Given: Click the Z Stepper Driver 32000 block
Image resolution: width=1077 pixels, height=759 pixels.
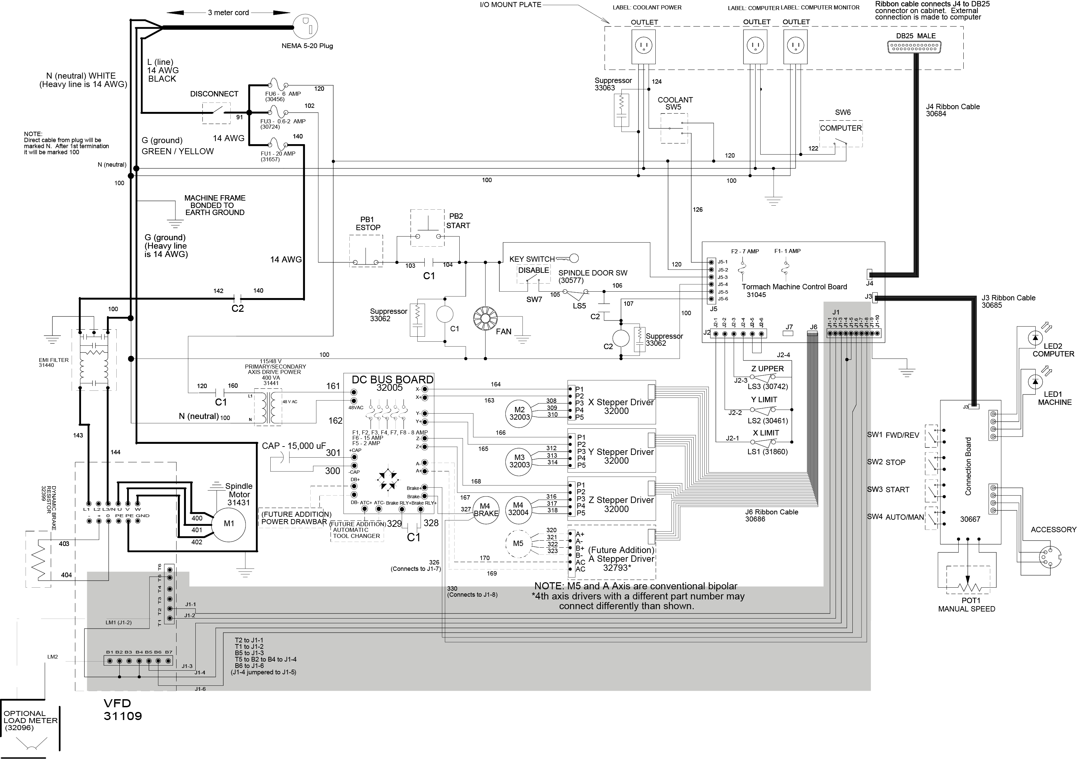Looking at the screenshot, I should pos(611,498).
